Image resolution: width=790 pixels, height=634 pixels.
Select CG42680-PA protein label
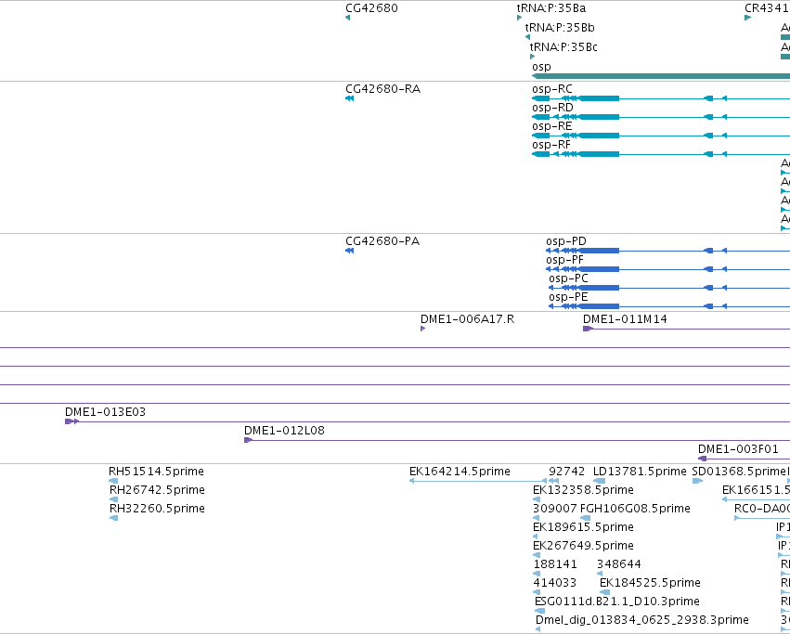coord(382,241)
